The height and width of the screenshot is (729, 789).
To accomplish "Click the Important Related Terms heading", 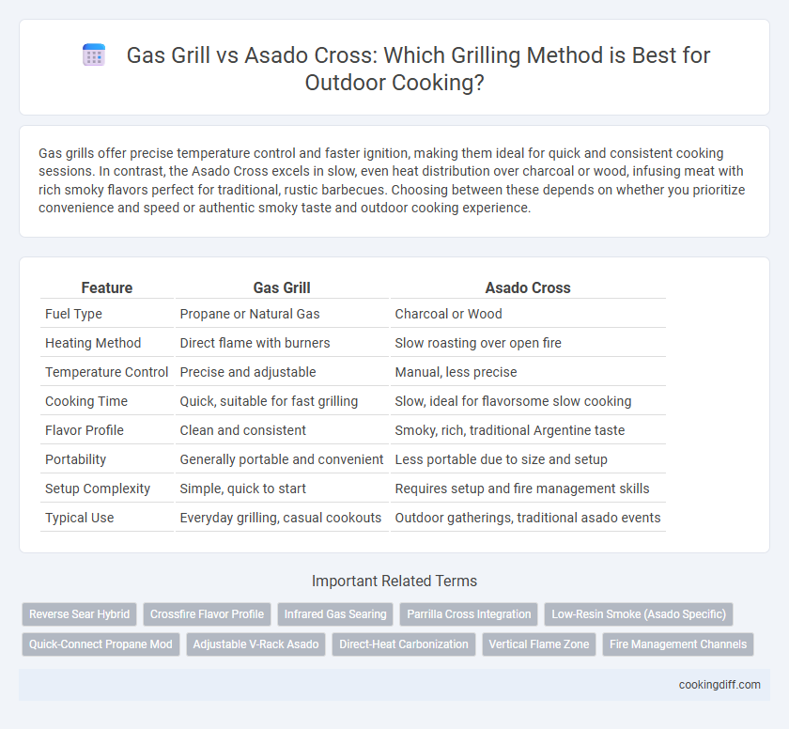I will coord(394,582).
